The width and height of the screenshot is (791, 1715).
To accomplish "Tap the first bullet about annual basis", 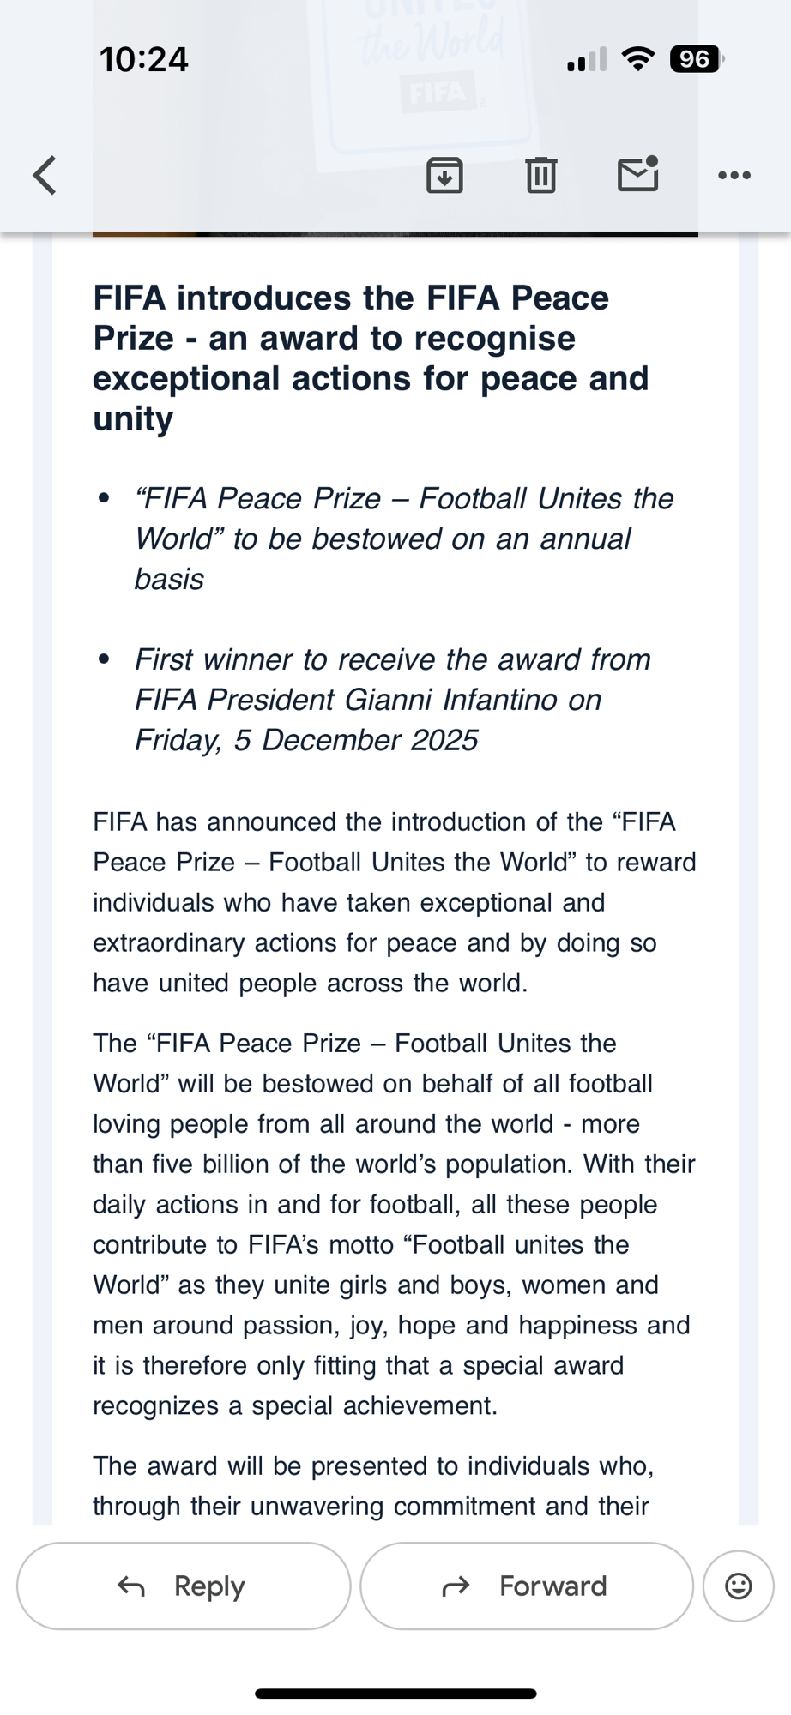I will tap(403, 539).
